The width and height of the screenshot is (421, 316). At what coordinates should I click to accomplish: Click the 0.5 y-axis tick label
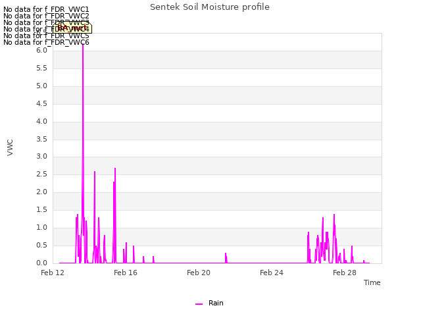pos(41,245)
